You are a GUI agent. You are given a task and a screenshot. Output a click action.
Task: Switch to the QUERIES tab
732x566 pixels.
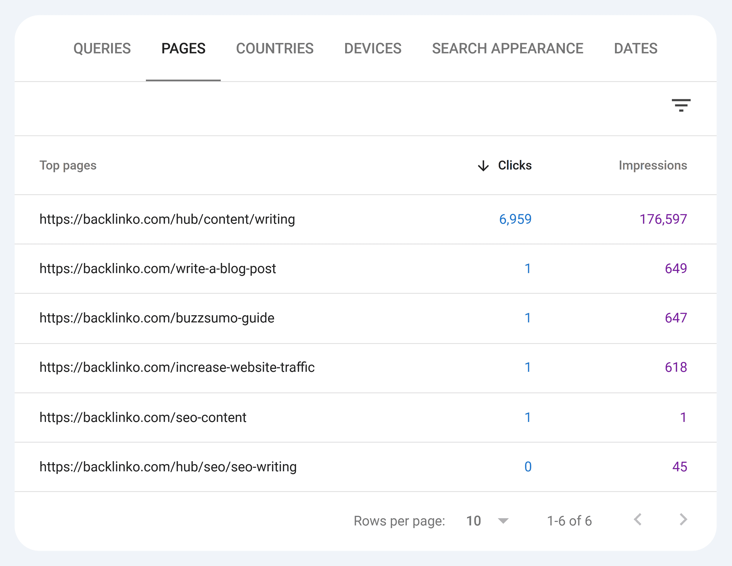(102, 48)
